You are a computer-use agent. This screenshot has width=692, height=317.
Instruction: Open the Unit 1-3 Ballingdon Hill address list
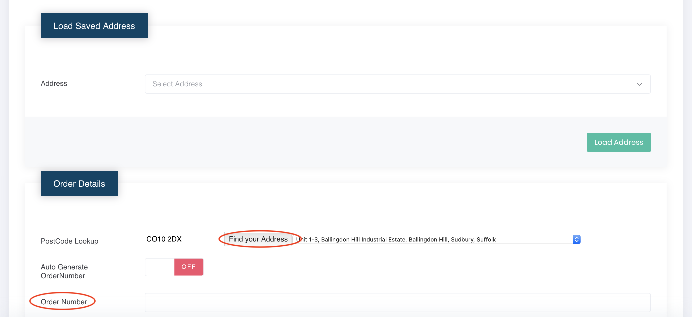click(430, 239)
